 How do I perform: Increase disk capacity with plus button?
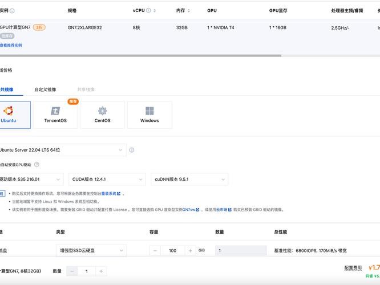click(190, 251)
